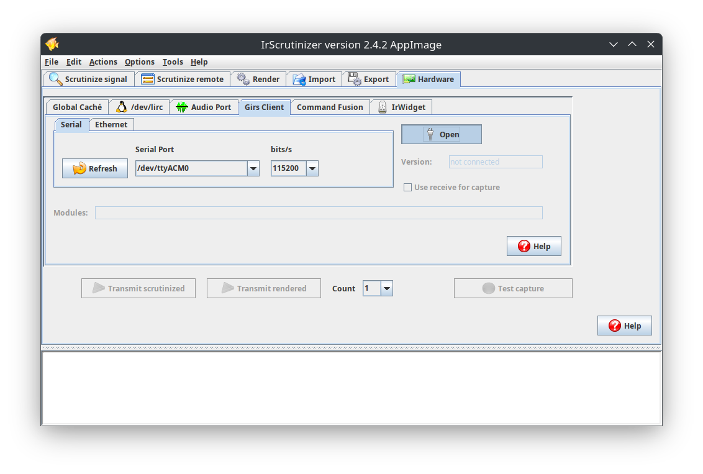Open the Help menu in menu bar
Screen dimensions: 703x474
point(199,62)
